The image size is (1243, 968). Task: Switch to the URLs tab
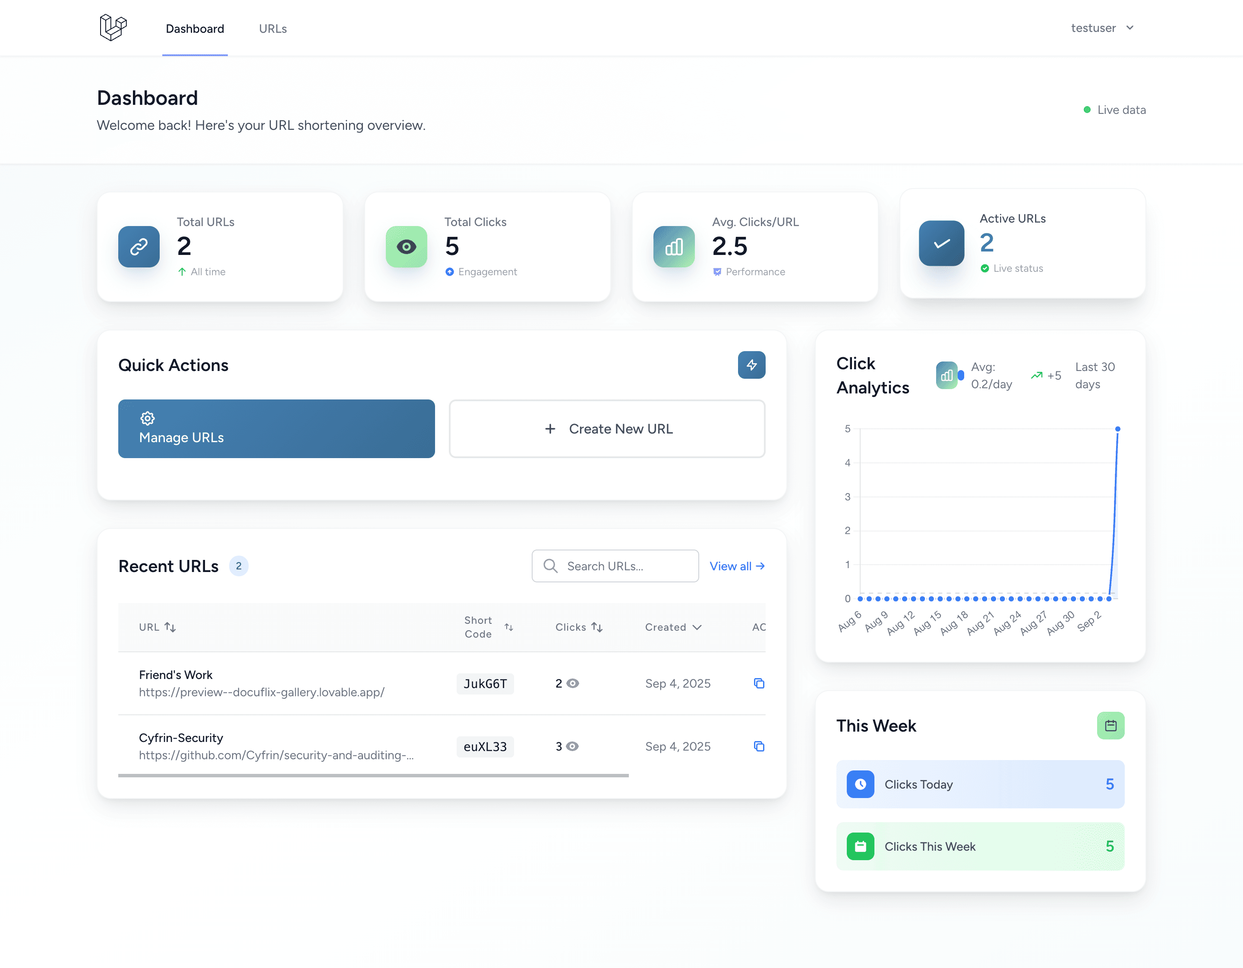pos(273,28)
